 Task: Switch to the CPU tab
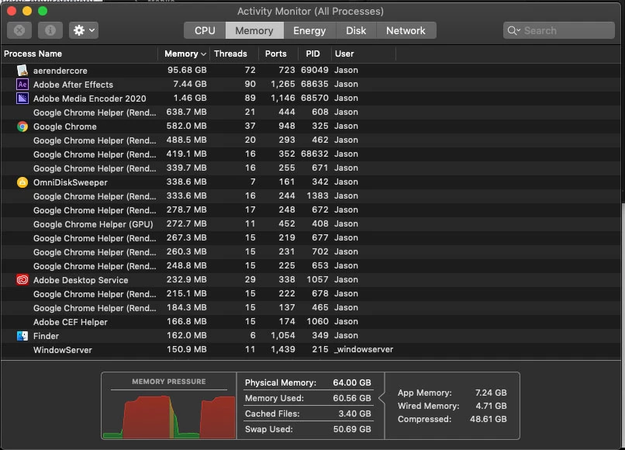click(x=205, y=31)
